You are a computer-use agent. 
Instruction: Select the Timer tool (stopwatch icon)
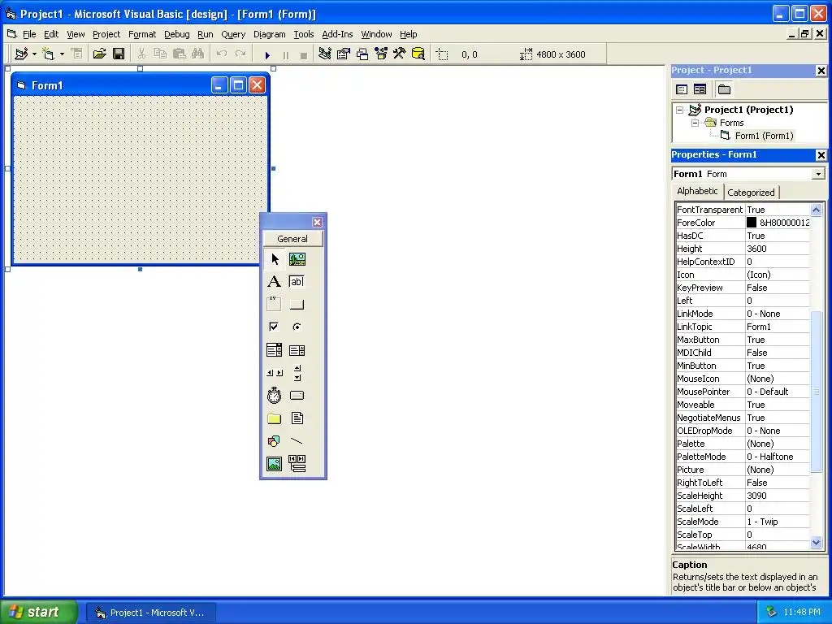click(x=275, y=396)
